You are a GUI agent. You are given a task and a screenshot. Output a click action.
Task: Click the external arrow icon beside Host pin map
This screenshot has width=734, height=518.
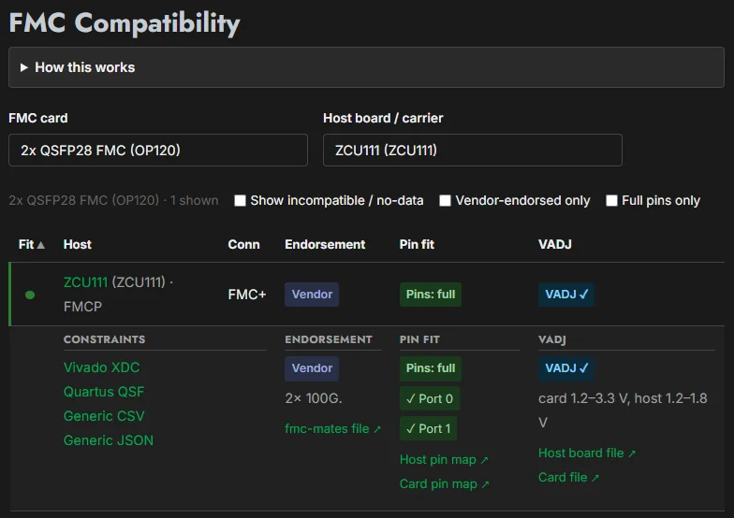tap(484, 460)
